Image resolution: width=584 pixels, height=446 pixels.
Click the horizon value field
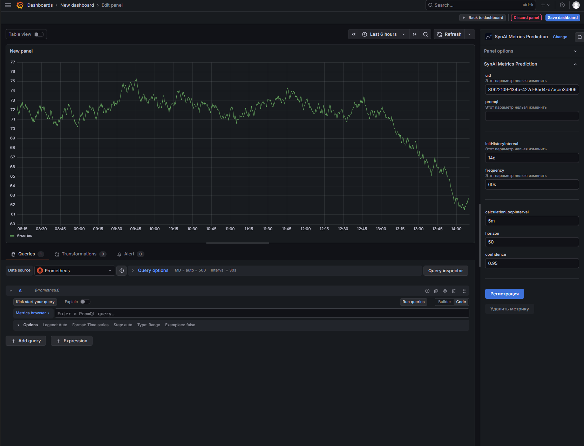[x=532, y=242]
